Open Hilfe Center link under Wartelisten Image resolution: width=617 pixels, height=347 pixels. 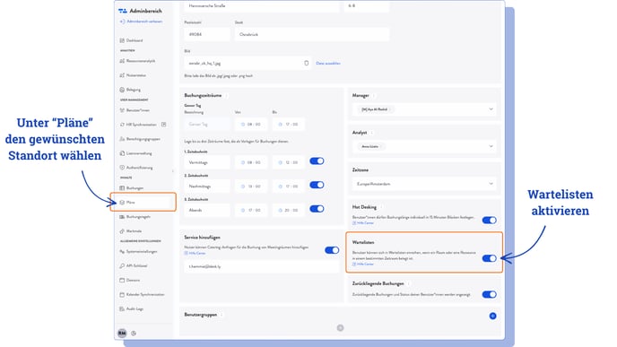(363, 264)
